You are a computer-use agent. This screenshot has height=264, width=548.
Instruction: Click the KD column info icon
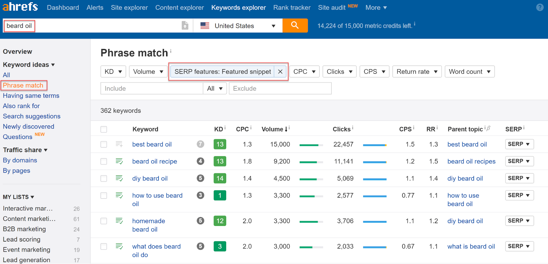click(225, 128)
